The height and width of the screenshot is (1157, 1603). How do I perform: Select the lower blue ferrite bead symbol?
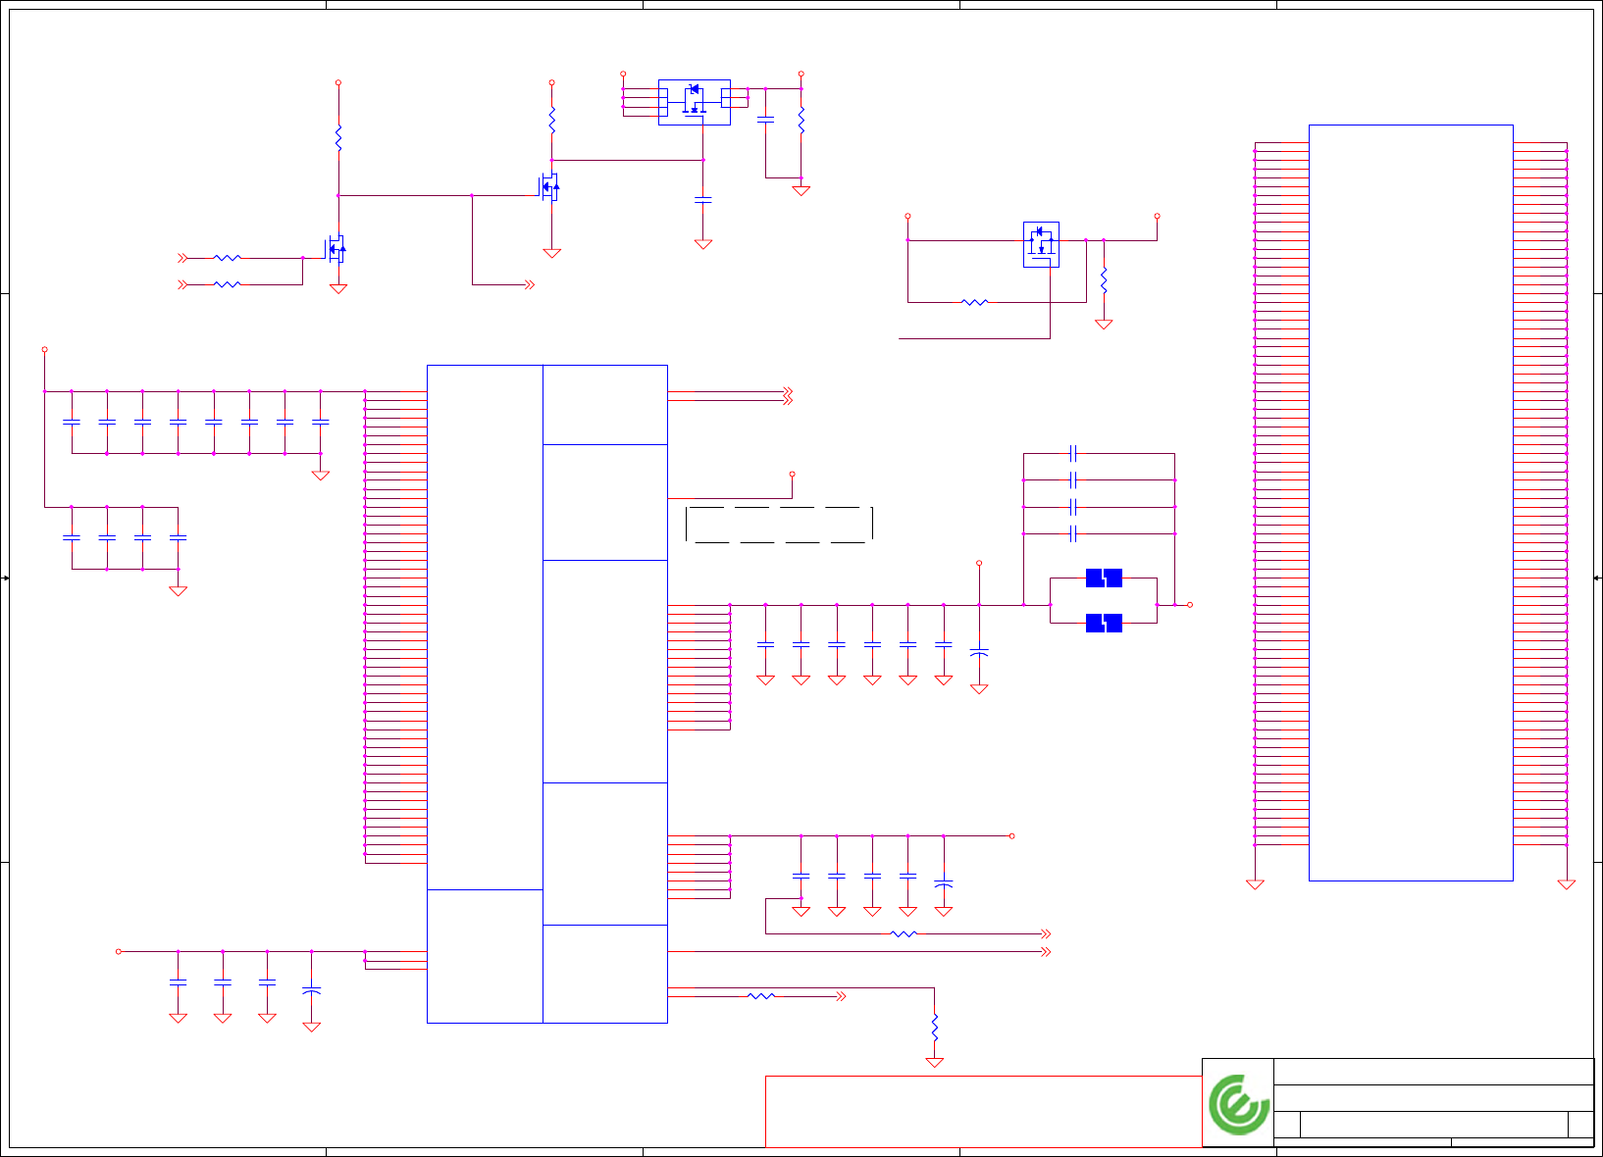coord(1104,623)
